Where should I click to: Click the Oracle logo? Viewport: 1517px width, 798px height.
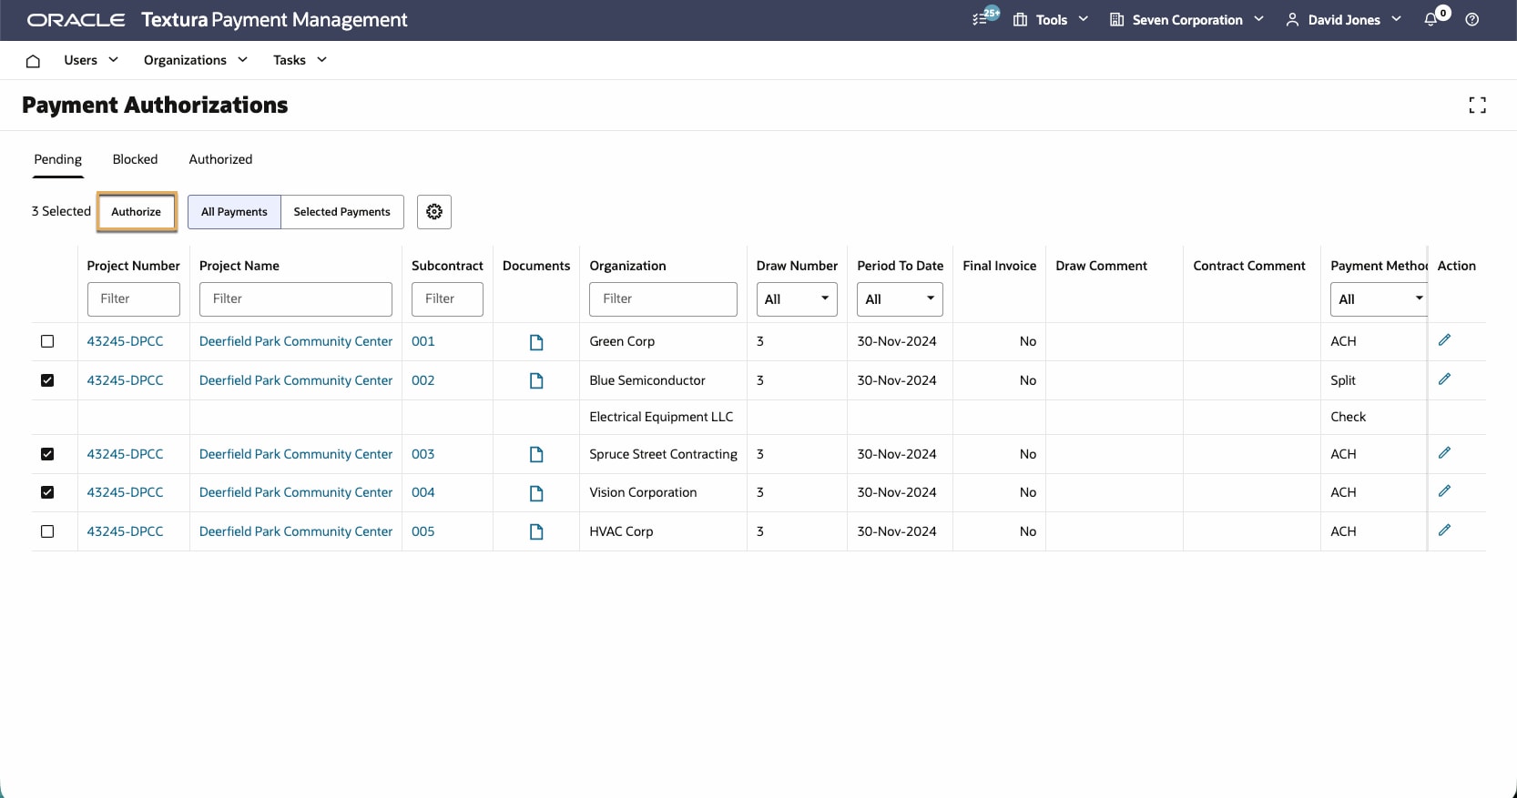76,20
